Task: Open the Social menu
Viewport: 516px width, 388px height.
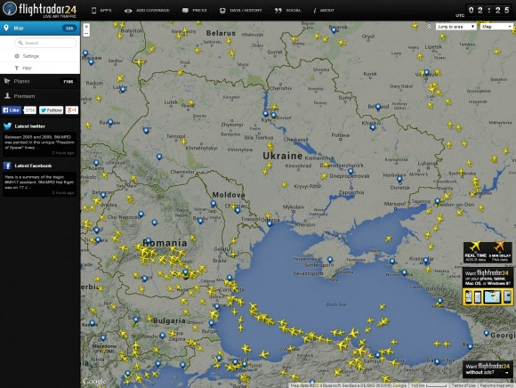Action: tap(287, 11)
